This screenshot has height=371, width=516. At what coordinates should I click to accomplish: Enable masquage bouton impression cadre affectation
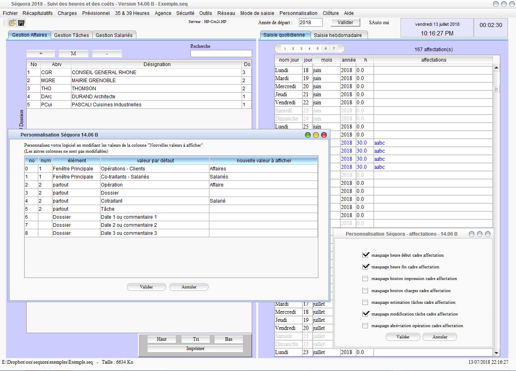[x=366, y=278]
